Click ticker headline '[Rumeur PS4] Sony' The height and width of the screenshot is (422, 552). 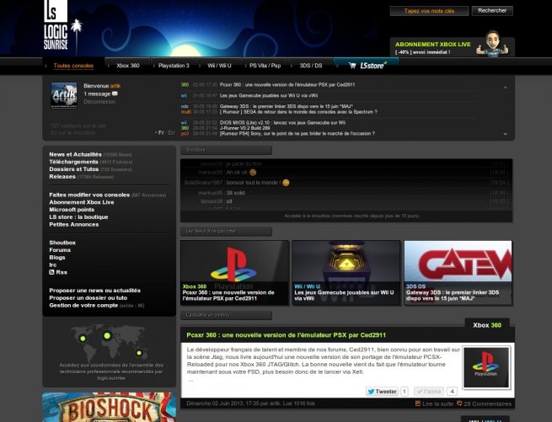297,134
